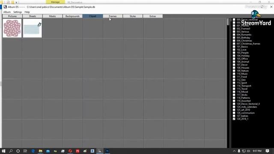Screen dimensions: 274x154
Task: Click the 9:57 PM taskbar clock
Action: click(x=257, y=151)
